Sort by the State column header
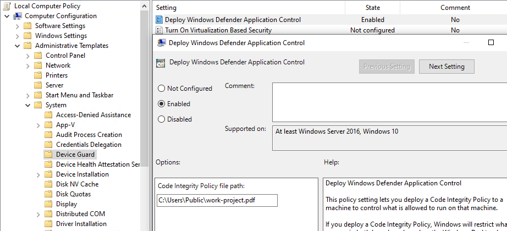The width and height of the screenshot is (507, 231). coord(372,8)
